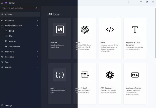Image resolution: width=156 pixels, height=108 pixels.
Task: Click the JWT Decoder card starburst icon
Action: pos(110,75)
